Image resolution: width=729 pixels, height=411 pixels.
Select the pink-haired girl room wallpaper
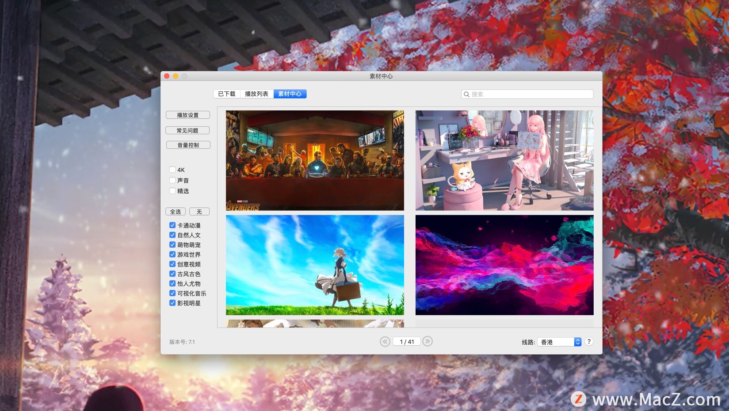click(504, 160)
